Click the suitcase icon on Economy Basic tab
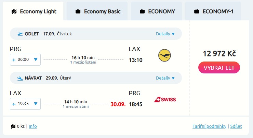253x138 pixels. tap(78, 11)
